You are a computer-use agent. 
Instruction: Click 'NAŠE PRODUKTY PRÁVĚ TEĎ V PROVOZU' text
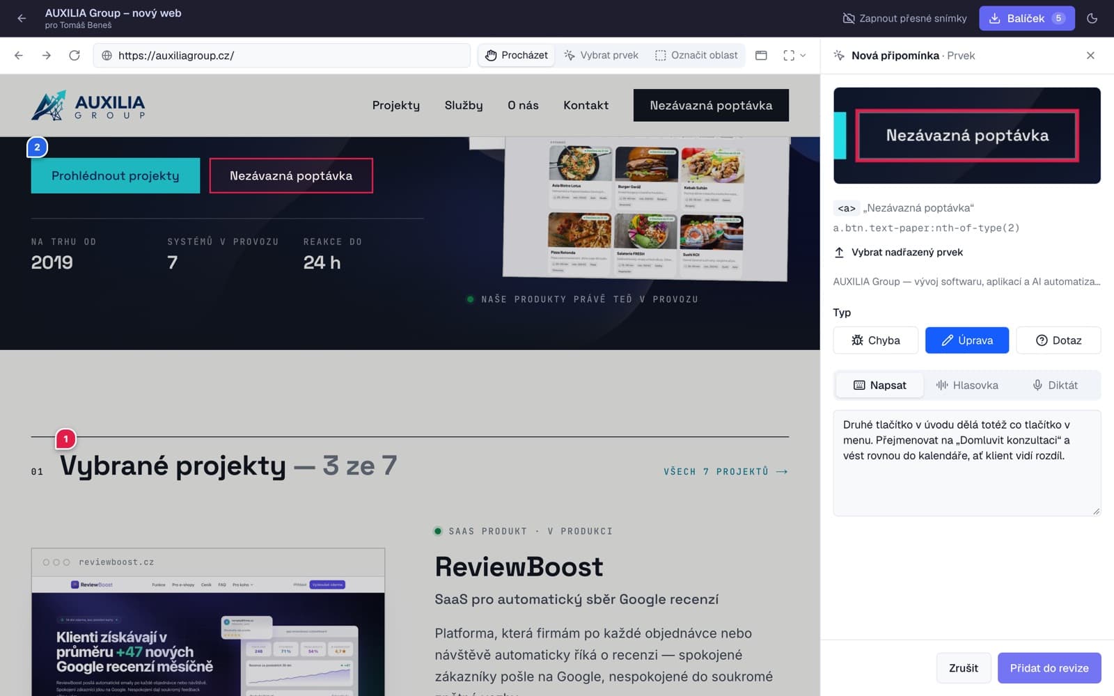[x=590, y=299]
